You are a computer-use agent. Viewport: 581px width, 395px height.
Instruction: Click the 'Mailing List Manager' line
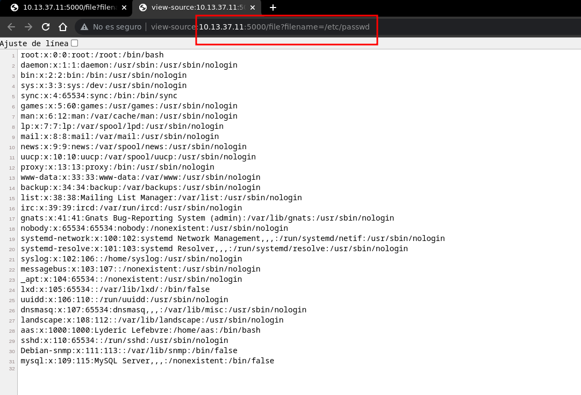161,197
